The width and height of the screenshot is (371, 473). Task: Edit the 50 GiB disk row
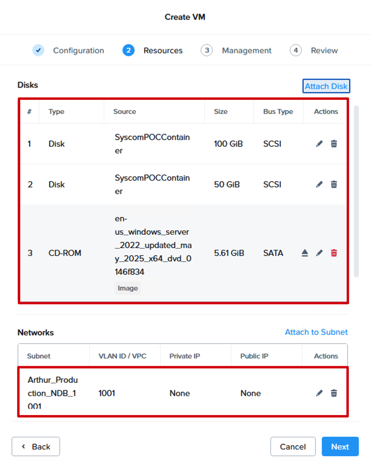click(319, 184)
